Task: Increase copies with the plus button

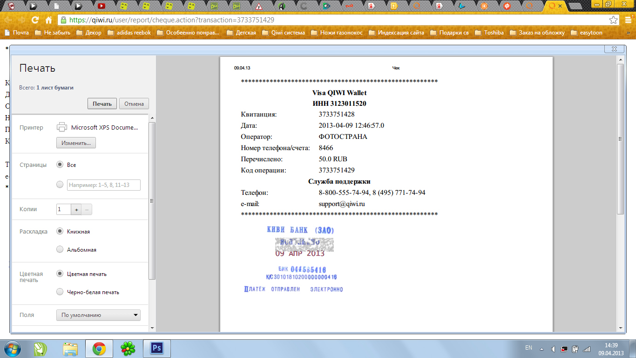Action: [x=76, y=209]
